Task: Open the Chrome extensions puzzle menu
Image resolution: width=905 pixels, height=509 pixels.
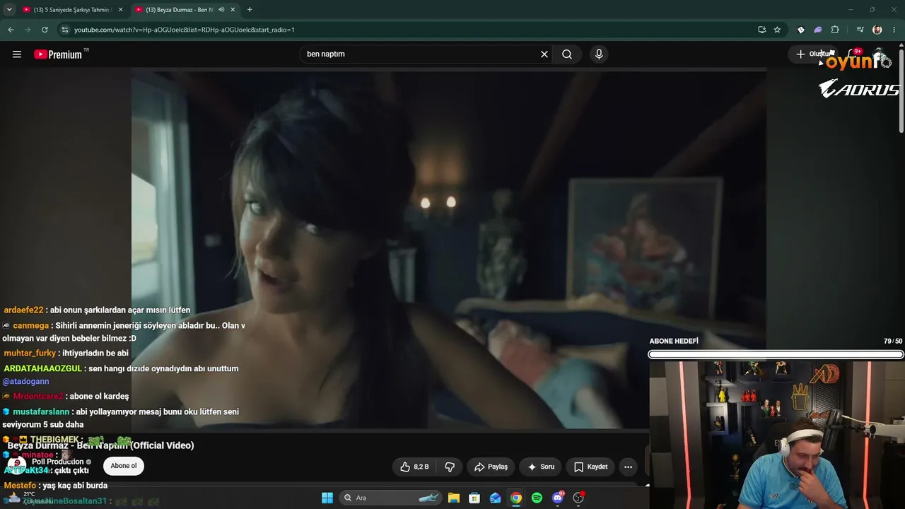Action: pyautogui.click(x=835, y=30)
